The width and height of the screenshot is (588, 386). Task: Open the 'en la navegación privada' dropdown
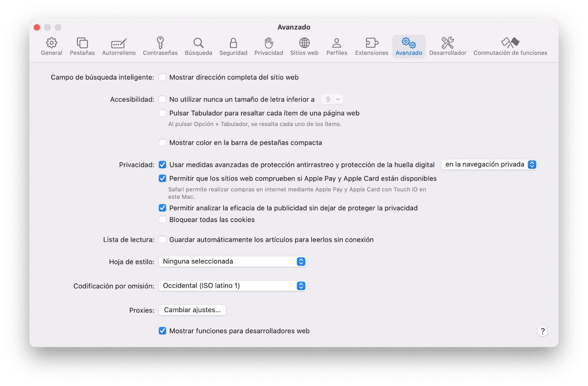489,164
